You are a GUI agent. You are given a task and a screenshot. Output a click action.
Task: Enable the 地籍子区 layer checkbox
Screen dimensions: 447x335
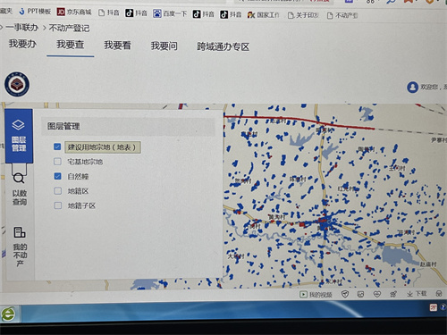pyautogui.click(x=57, y=205)
